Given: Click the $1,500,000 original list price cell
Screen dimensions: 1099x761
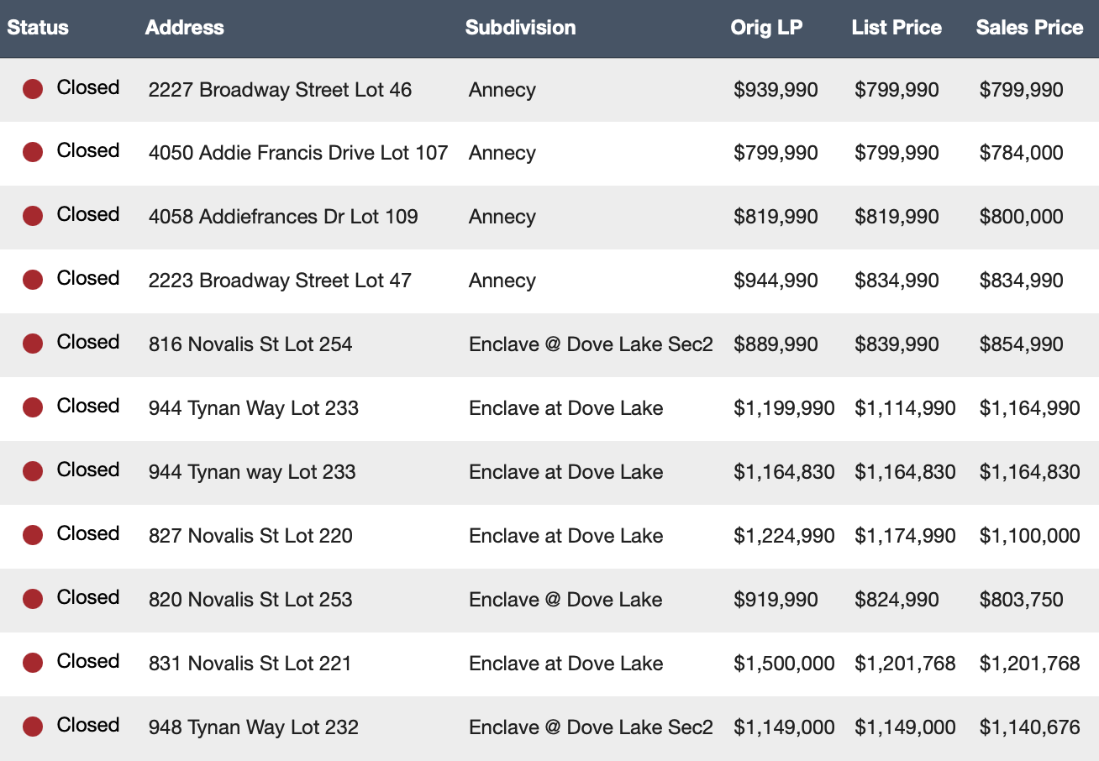Looking at the screenshot, I should [x=784, y=664].
